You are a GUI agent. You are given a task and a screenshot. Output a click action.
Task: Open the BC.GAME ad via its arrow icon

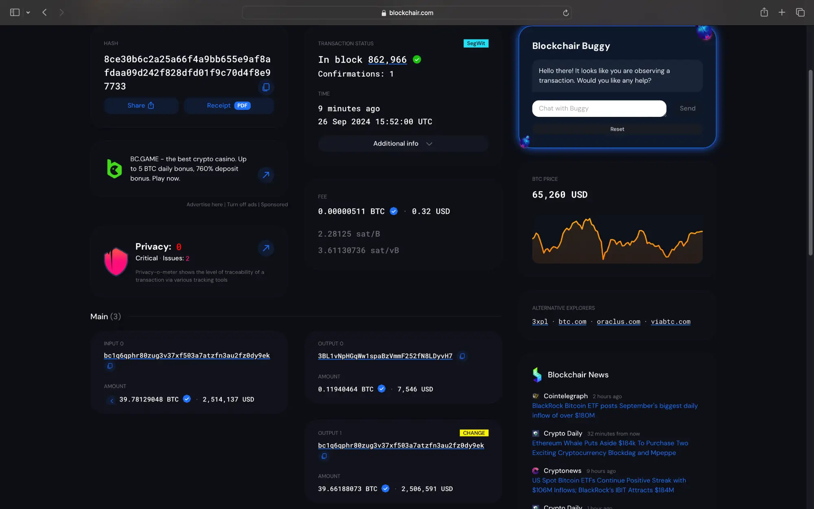(x=266, y=175)
